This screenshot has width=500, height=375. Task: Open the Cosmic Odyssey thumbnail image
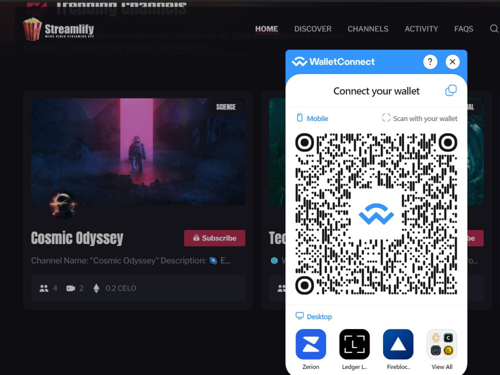click(x=138, y=152)
